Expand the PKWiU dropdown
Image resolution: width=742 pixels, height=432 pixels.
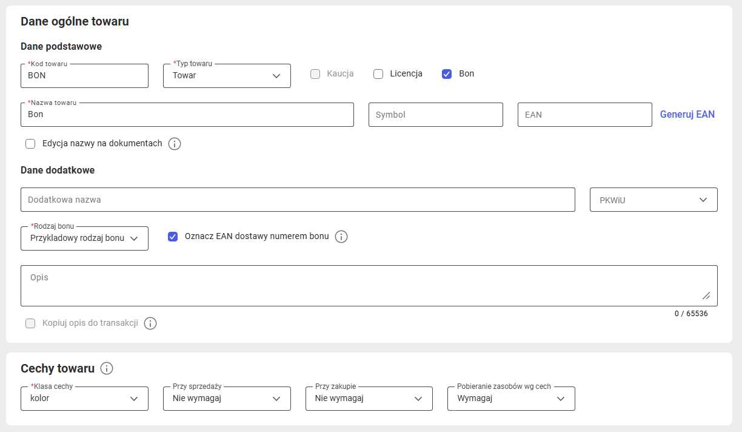click(x=653, y=200)
